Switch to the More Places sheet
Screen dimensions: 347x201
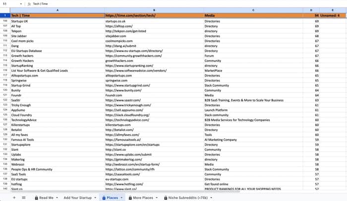(x=143, y=198)
